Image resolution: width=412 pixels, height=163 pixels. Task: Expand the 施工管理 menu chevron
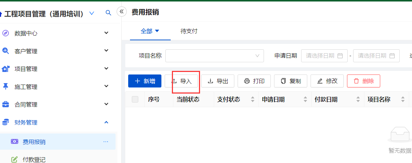(106, 86)
